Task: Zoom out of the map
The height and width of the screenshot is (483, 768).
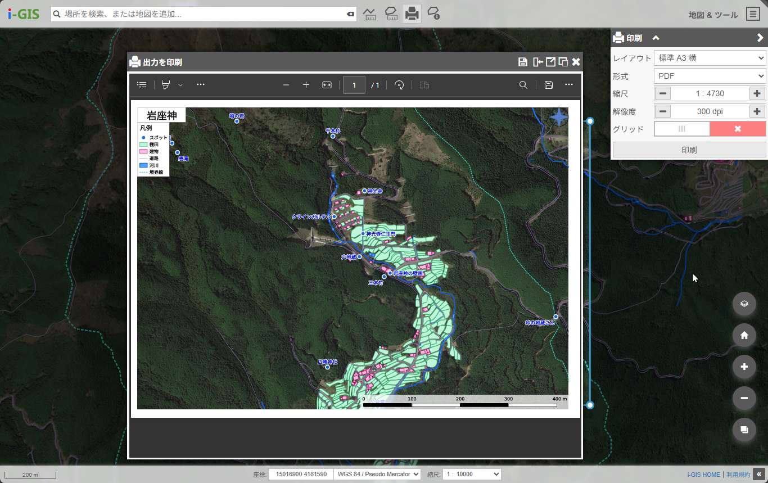Action: [744, 398]
